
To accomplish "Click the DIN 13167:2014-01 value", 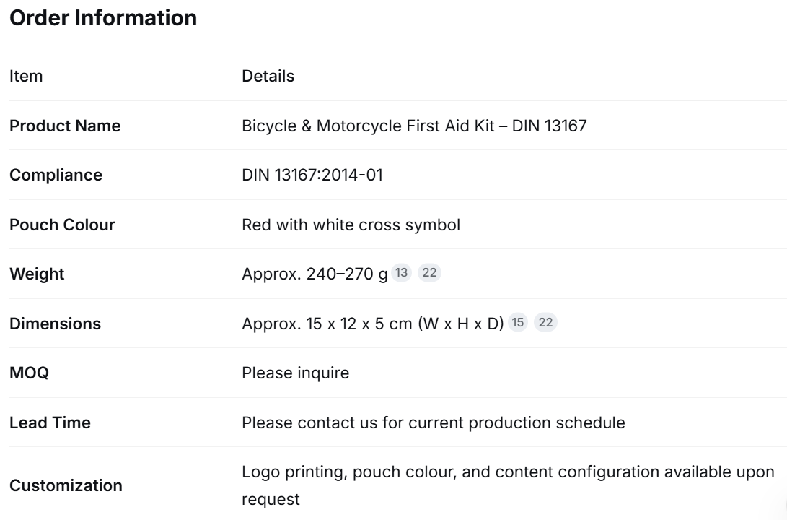I will [312, 175].
